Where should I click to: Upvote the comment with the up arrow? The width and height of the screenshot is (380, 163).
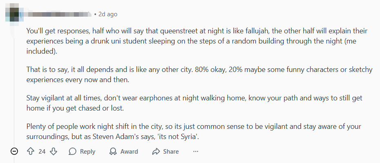click(30, 151)
